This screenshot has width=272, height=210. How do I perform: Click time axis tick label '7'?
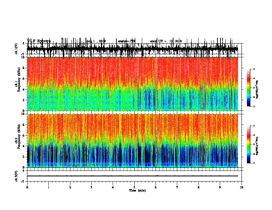(x=177, y=187)
